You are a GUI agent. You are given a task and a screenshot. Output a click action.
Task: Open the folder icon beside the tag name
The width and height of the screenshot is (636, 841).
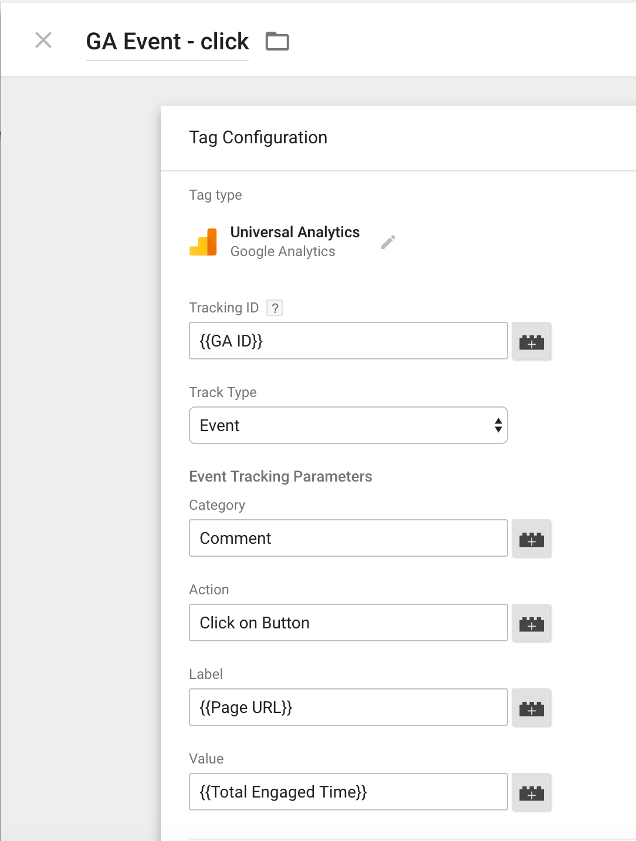click(x=278, y=41)
